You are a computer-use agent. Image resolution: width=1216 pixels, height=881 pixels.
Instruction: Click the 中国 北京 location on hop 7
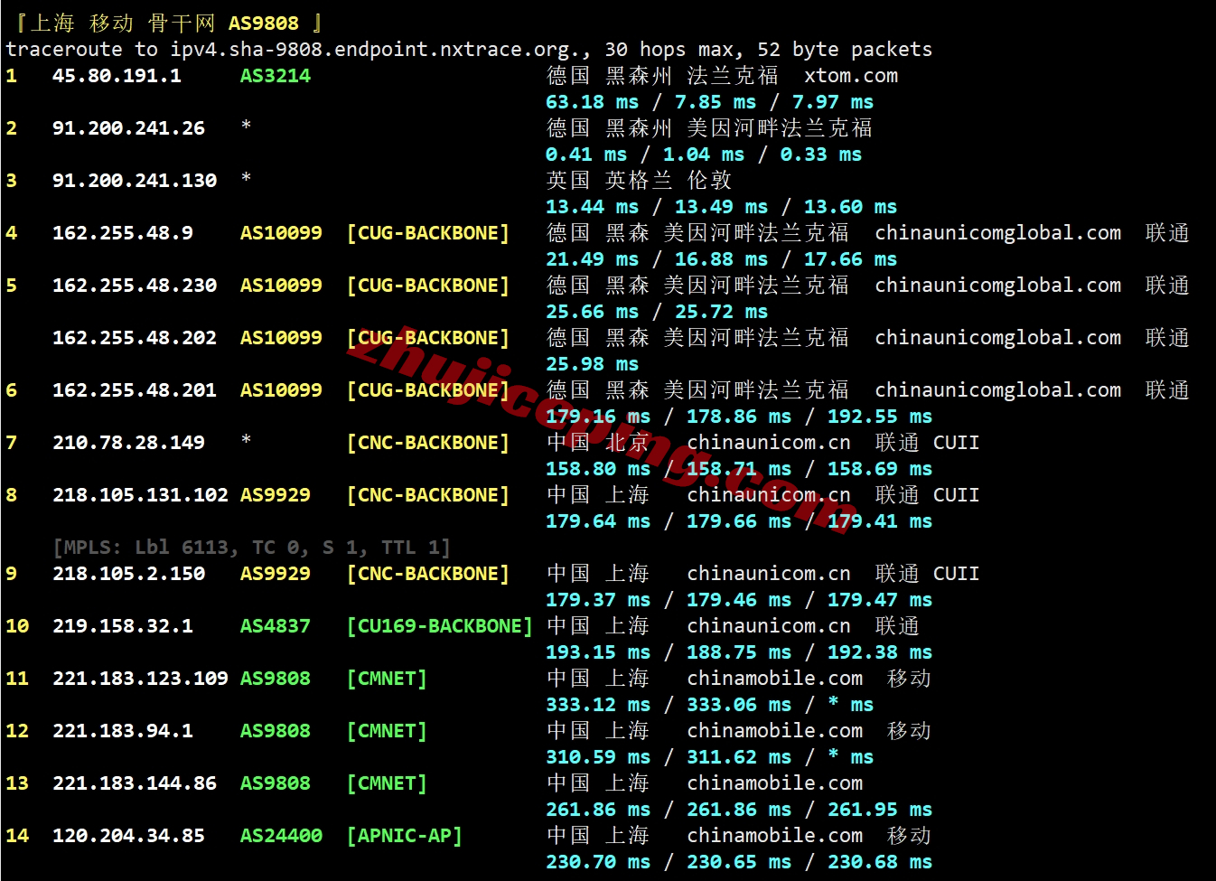click(x=598, y=443)
